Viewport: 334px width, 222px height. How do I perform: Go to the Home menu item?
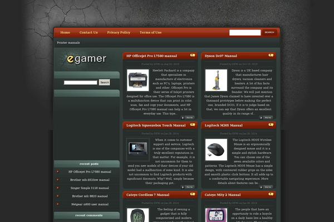65,33
